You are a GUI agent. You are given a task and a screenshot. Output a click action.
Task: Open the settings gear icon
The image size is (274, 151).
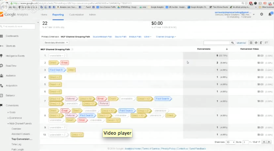262,14
